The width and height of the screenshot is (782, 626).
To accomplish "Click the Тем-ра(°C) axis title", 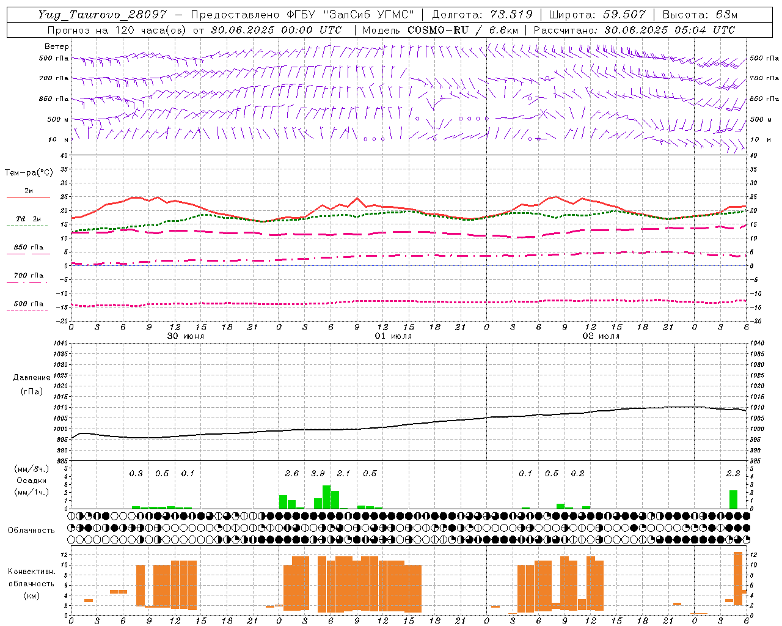I will (x=29, y=173).
